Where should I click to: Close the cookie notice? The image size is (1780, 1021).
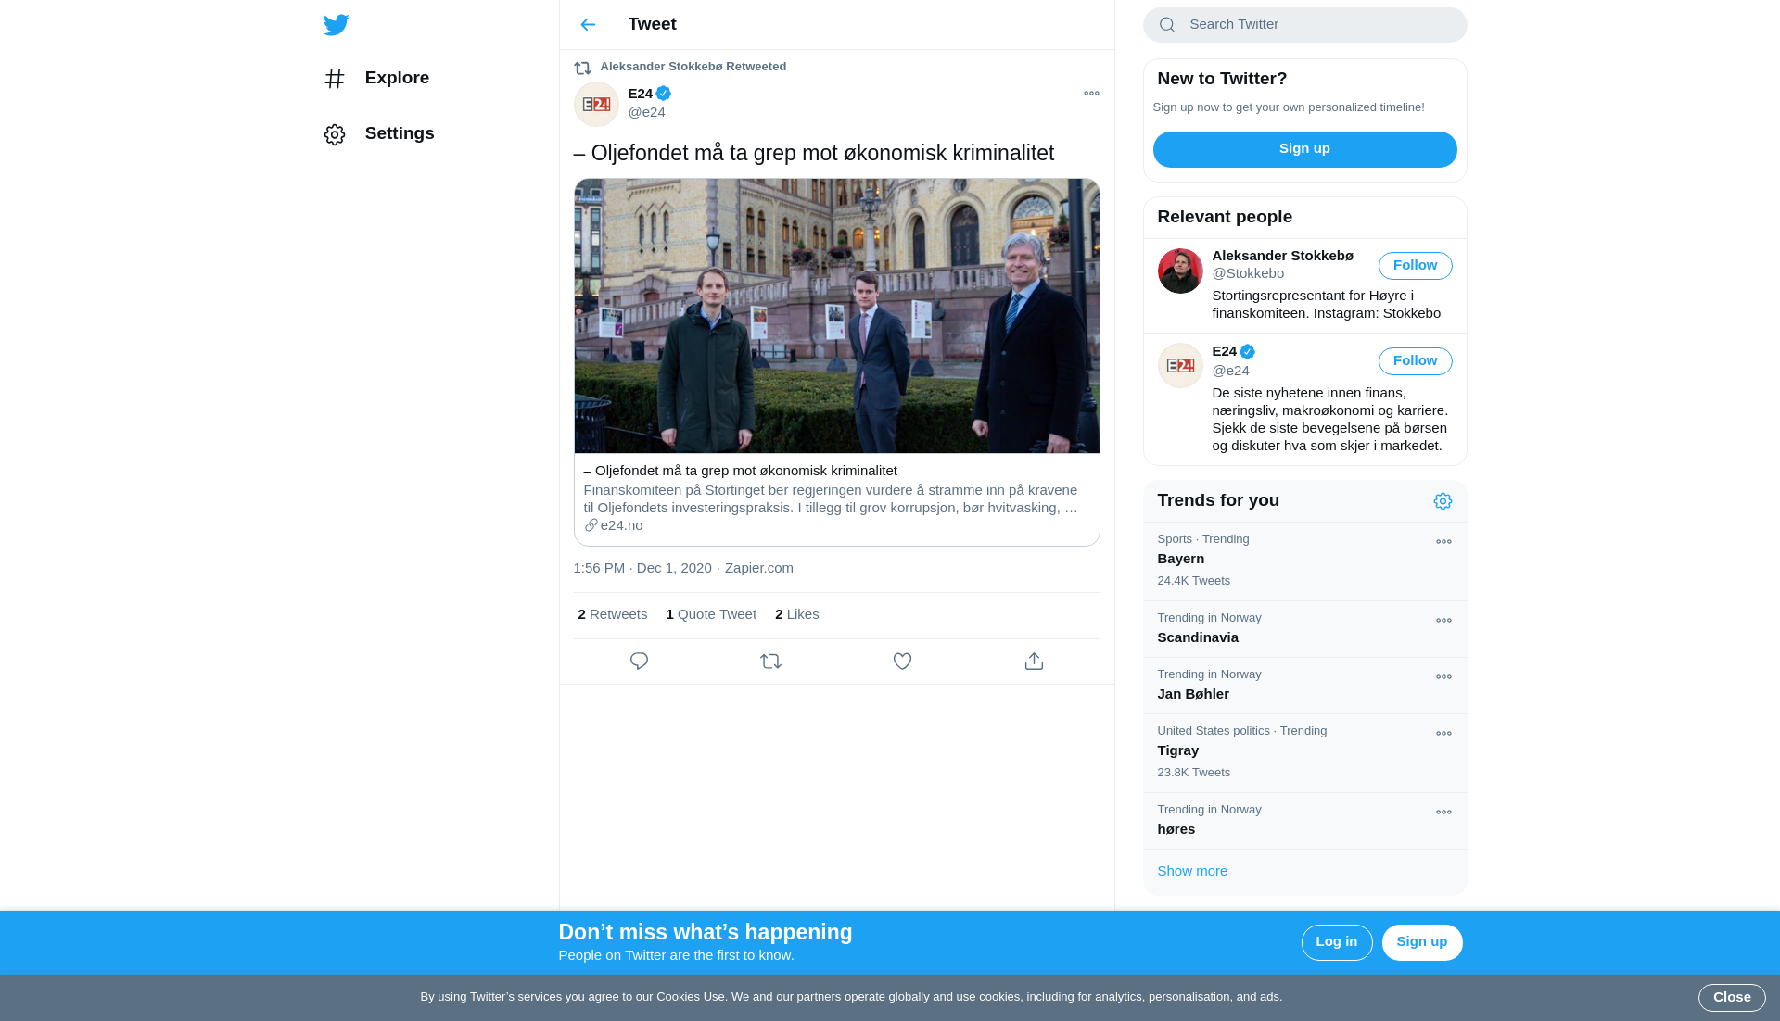tap(1731, 998)
